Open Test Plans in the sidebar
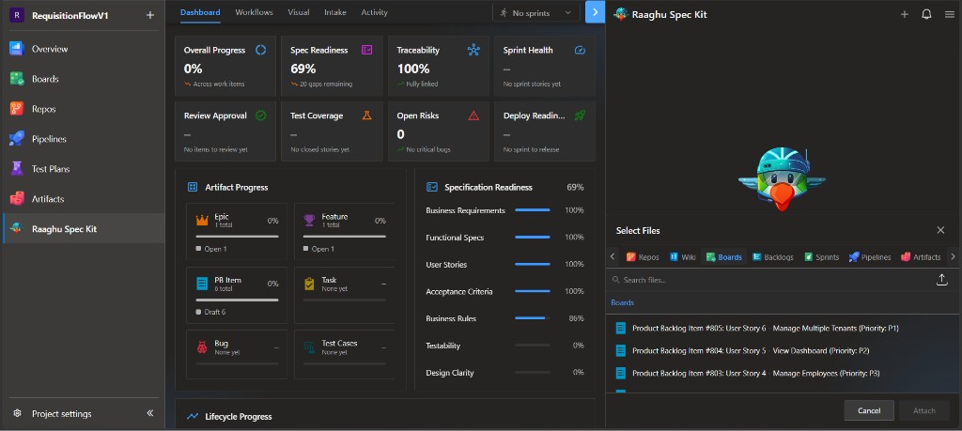This screenshot has height=431, width=962. [x=83, y=169]
